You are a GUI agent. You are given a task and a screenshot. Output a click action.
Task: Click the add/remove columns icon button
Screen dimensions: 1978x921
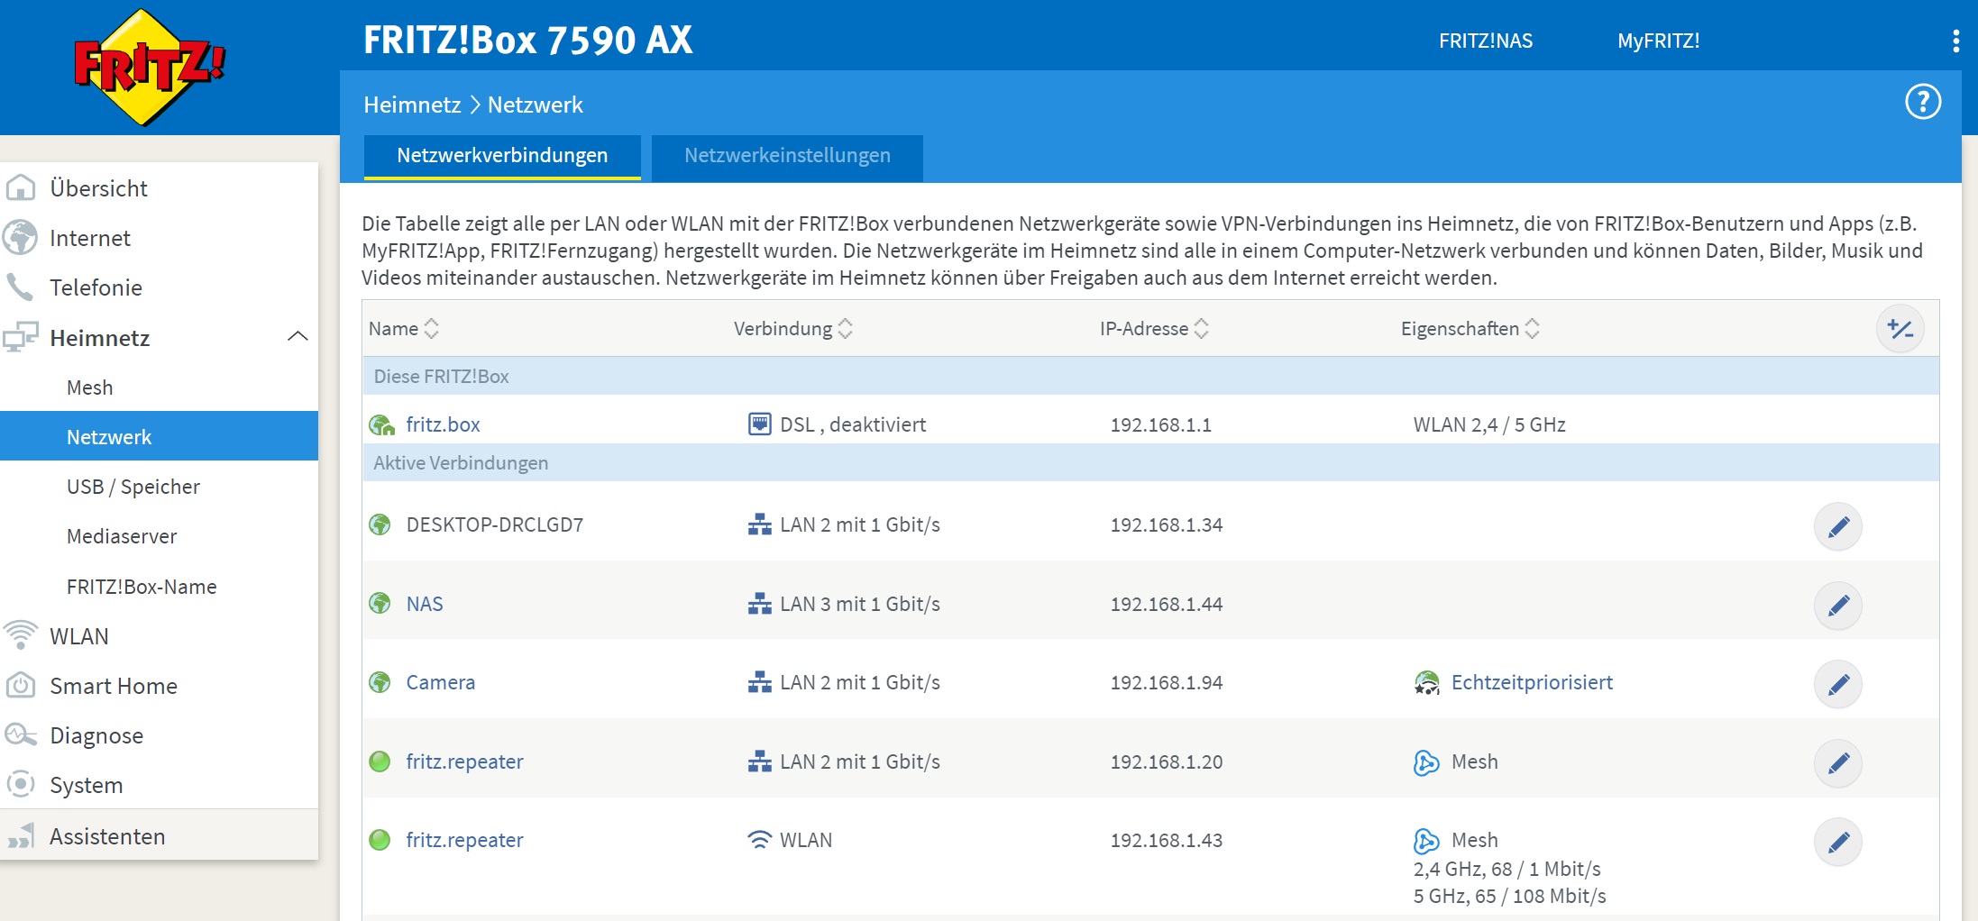tap(1900, 329)
